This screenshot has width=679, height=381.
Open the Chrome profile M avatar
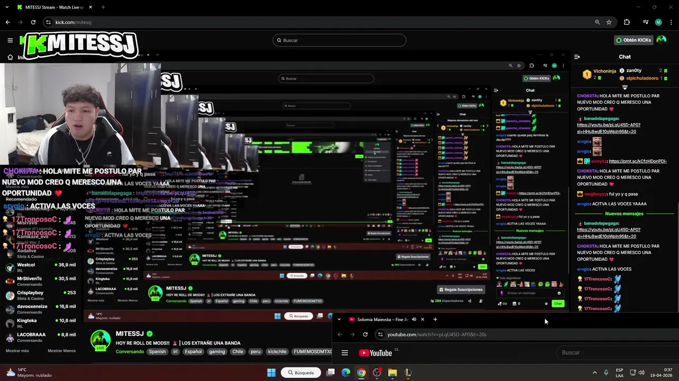[x=658, y=22]
